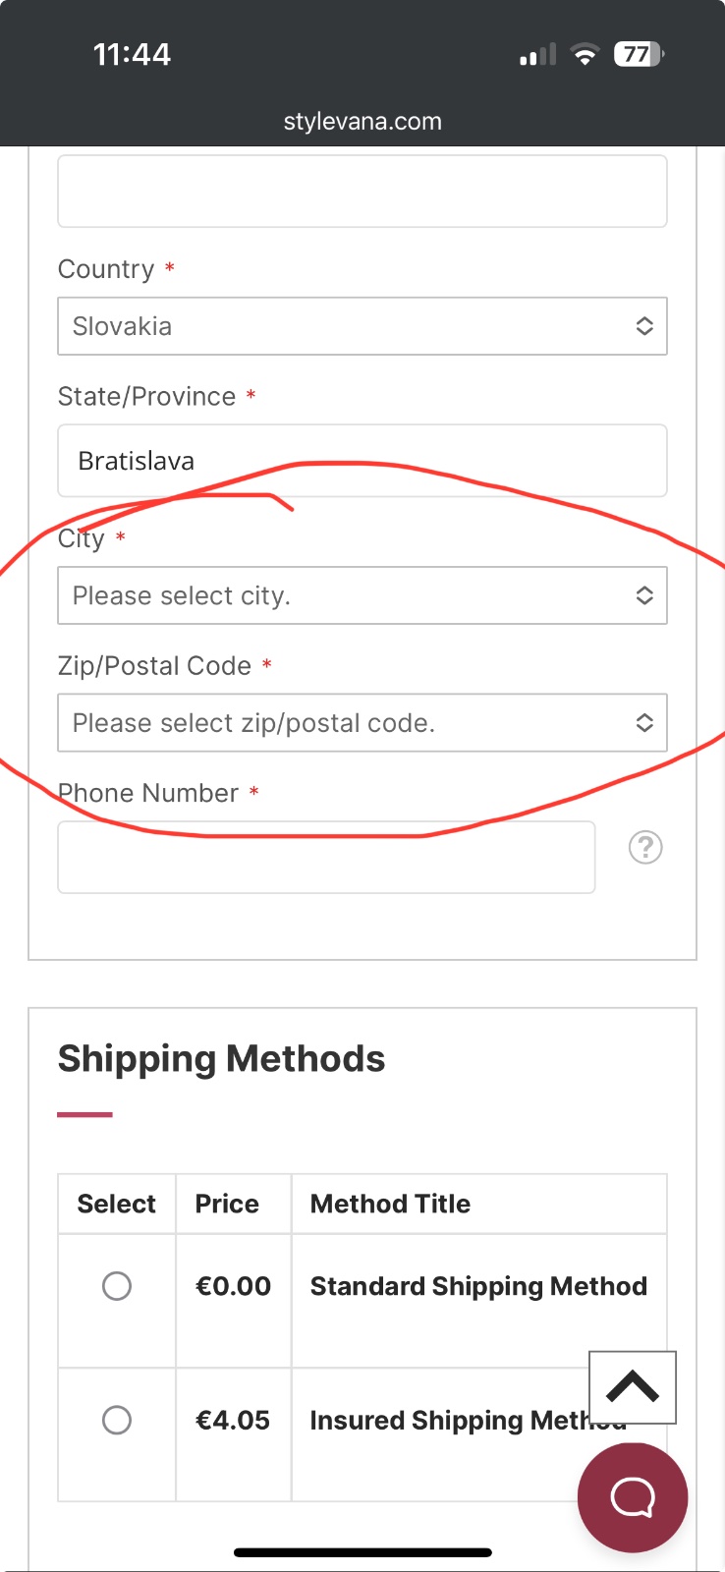Viewport: 725px width, 1572px height.
Task: Click the €0.00 price cell
Action: (233, 1286)
